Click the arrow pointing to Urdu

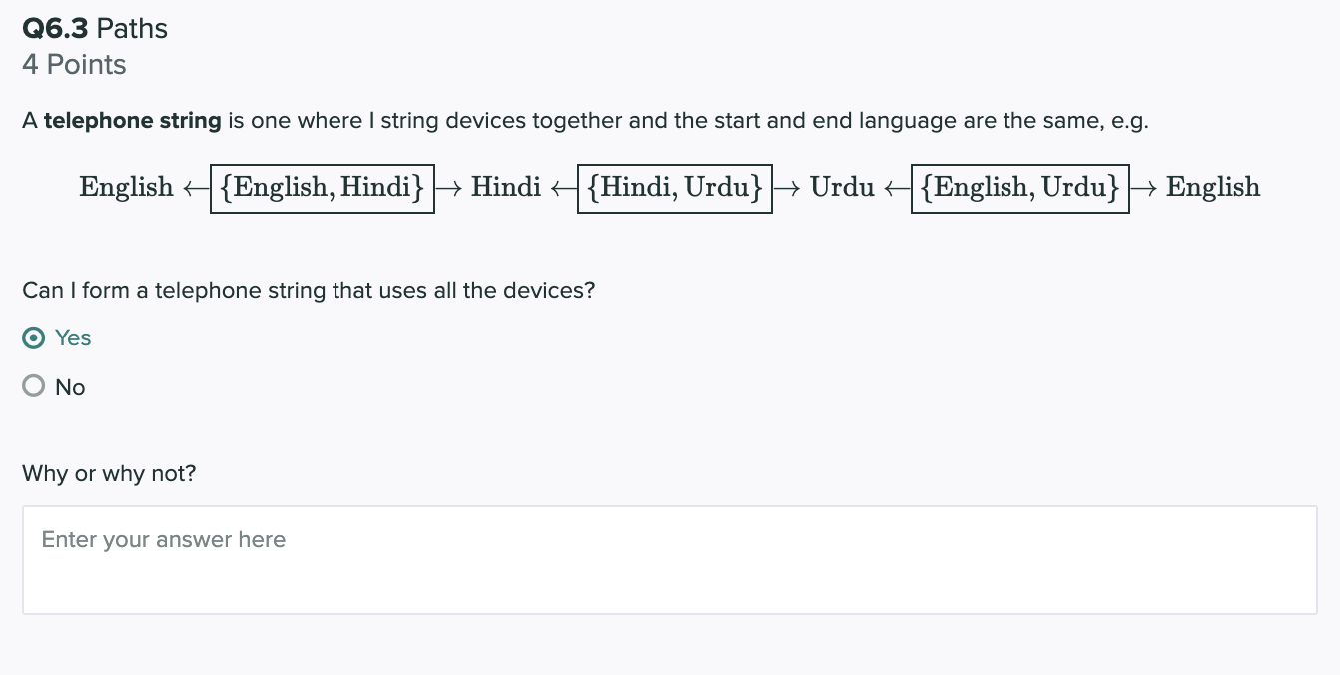(788, 187)
